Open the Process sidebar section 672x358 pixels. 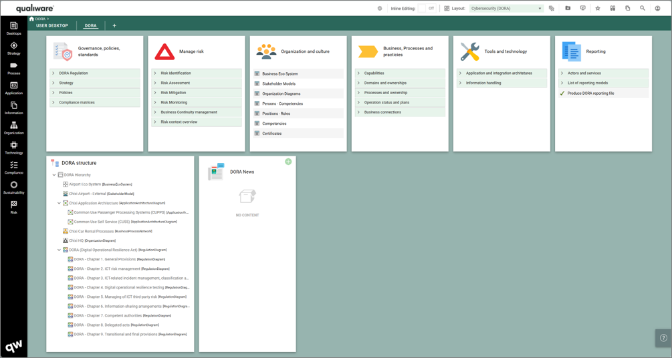[14, 68]
